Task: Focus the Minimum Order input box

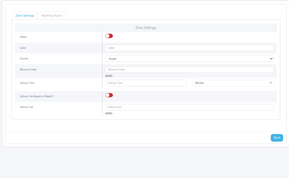Action: [189, 70]
